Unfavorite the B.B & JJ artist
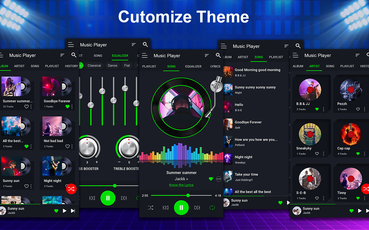This screenshot has width=369, height=230. 317,109
